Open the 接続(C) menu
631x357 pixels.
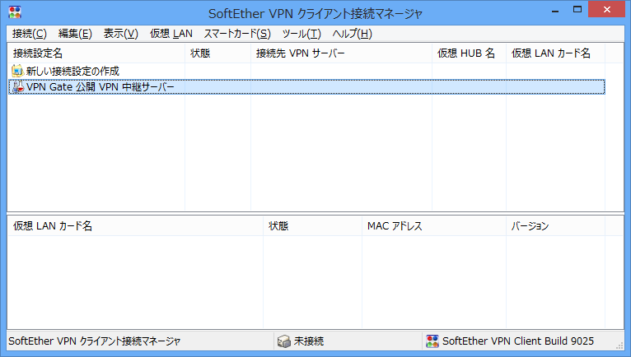[30, 34]
